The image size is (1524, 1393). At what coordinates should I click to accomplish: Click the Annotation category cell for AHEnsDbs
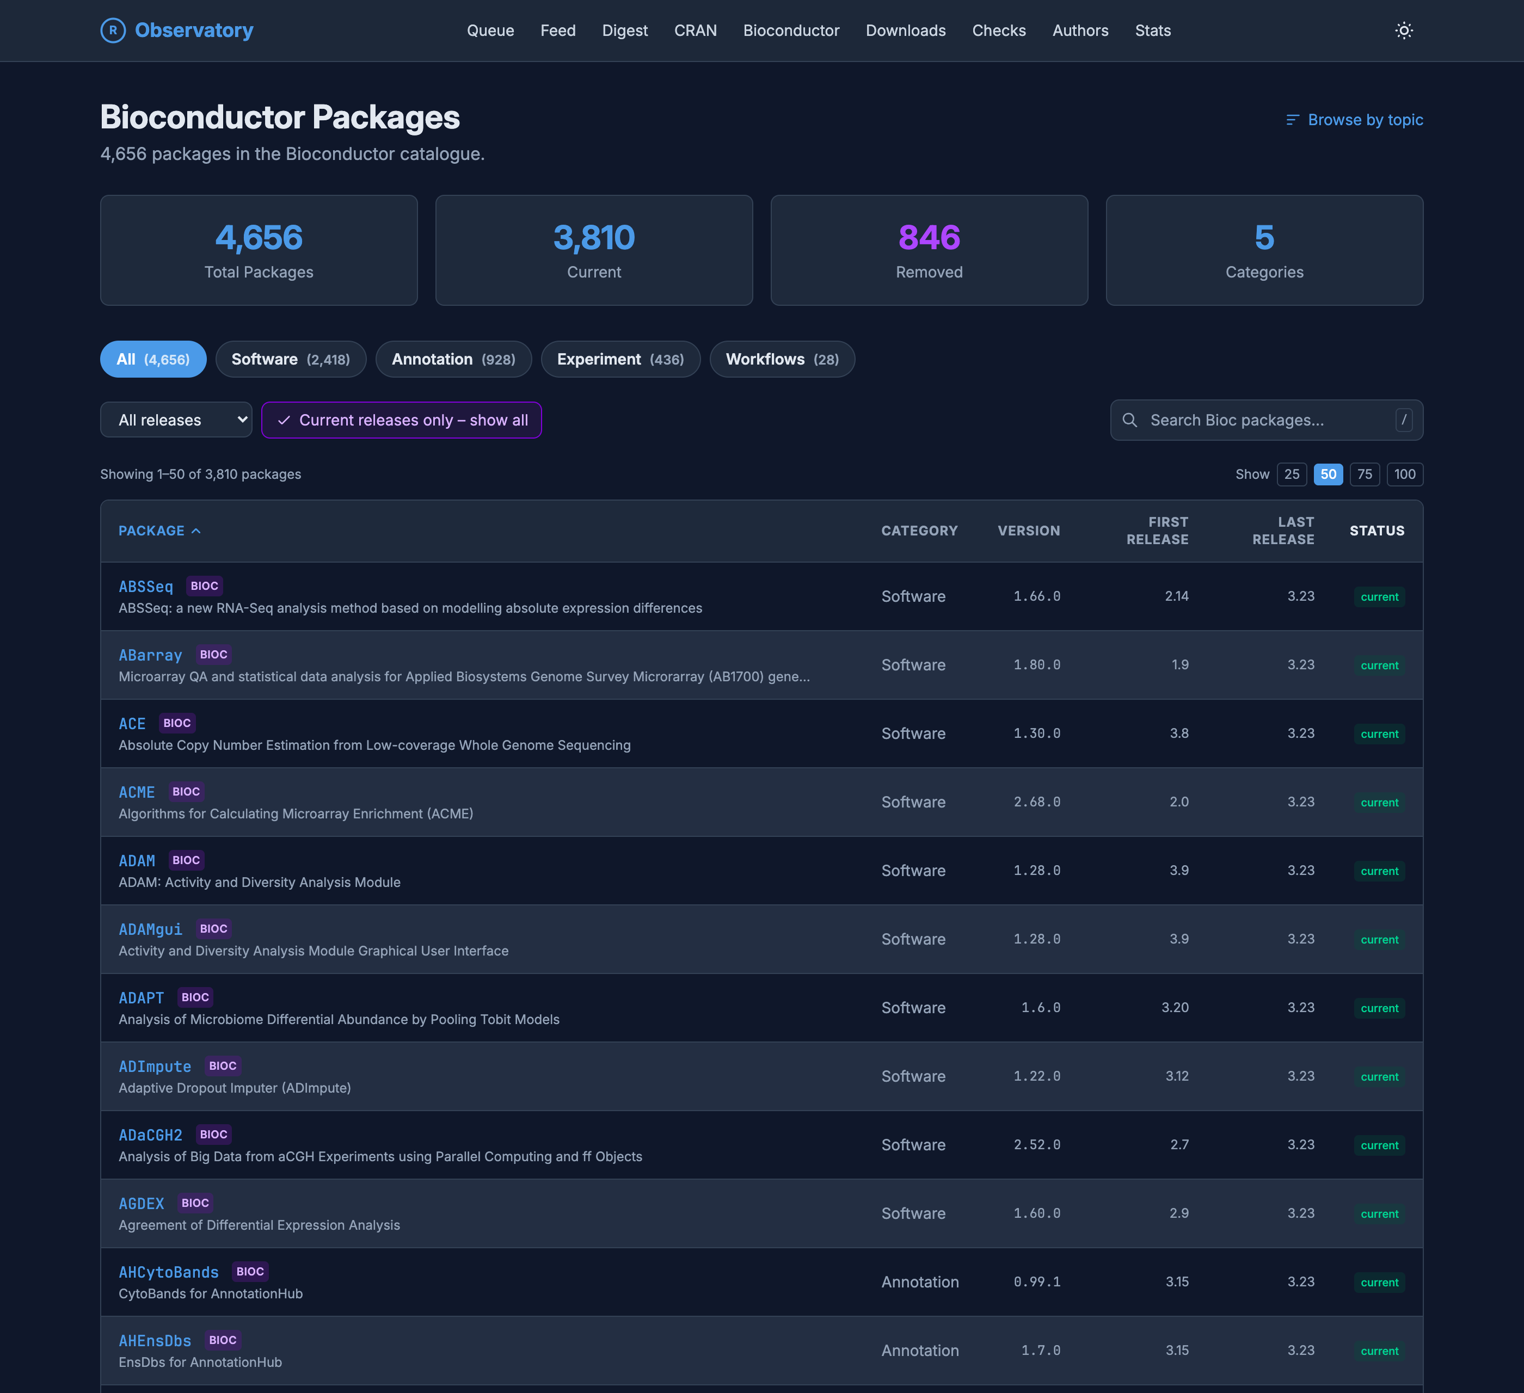coord(920,1351)
